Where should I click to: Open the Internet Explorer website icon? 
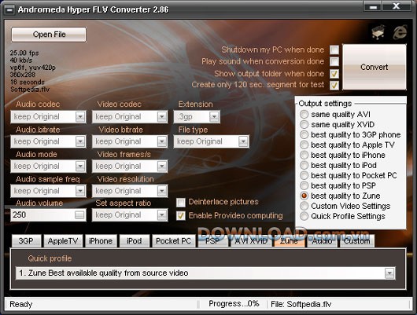tap(400, 32)
